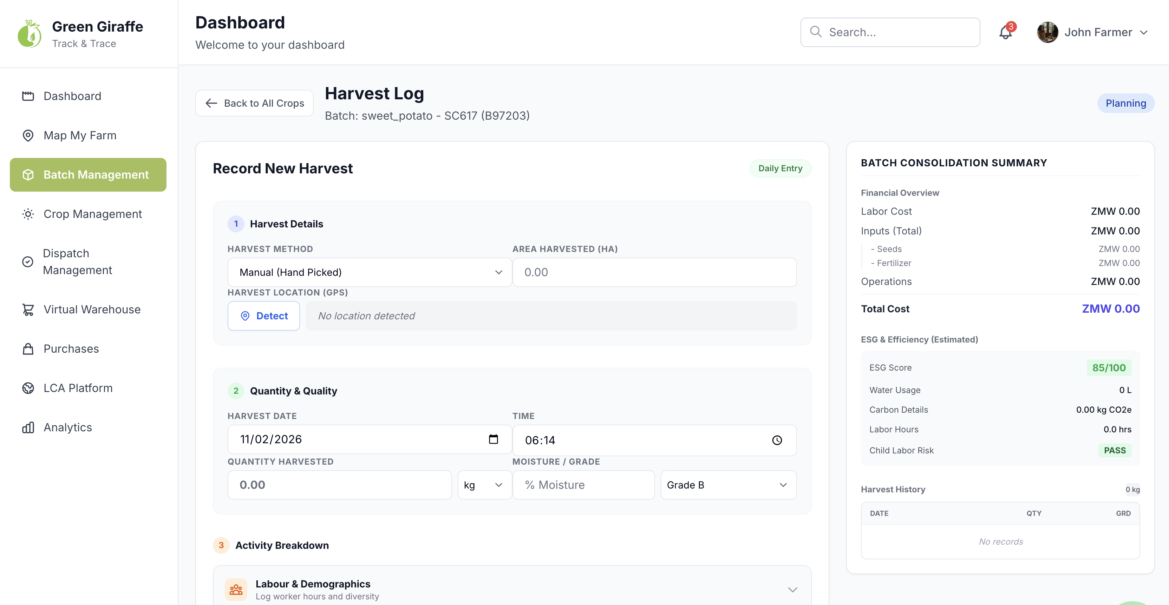Click the Dashboard calendar icon in sidebar
This screenshot has width=1169, height=605.
click(x=28, y=96)
